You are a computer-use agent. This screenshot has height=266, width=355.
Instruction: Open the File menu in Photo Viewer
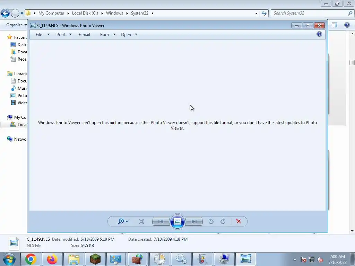pyautogui.click(x=39, y=35)
